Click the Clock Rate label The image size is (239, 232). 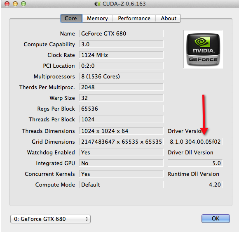61,55
